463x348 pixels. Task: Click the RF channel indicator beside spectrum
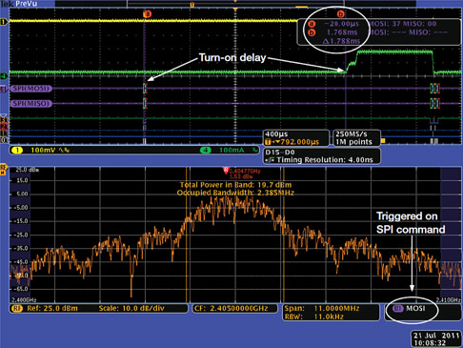(4, 169)
